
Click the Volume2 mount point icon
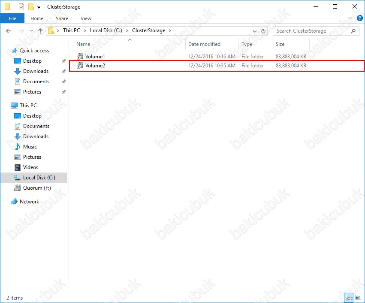tap(80, 65)
